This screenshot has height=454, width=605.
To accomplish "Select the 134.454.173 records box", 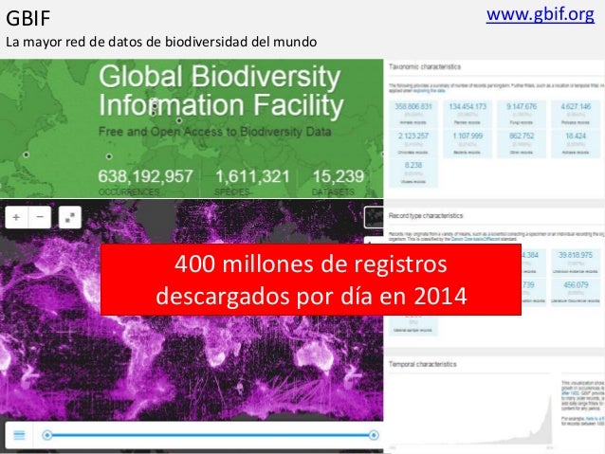I will [467, 114].
